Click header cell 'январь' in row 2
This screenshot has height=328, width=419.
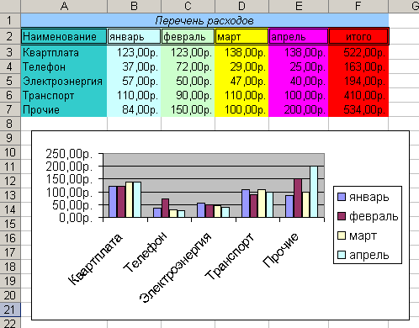point(134,36)
